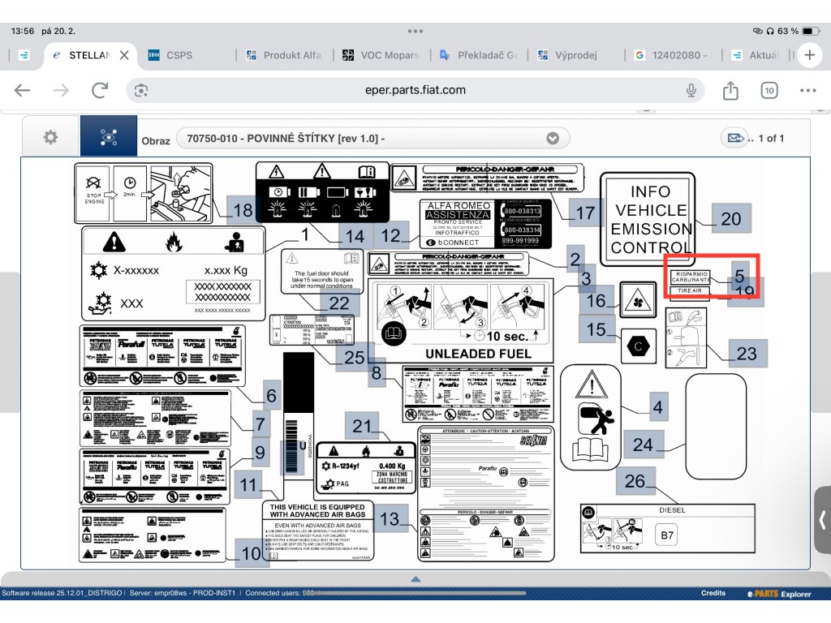This screenshot has height=623, width=831.
Task: Switch to the VOC Mopars tab
Action: (381, 55)
